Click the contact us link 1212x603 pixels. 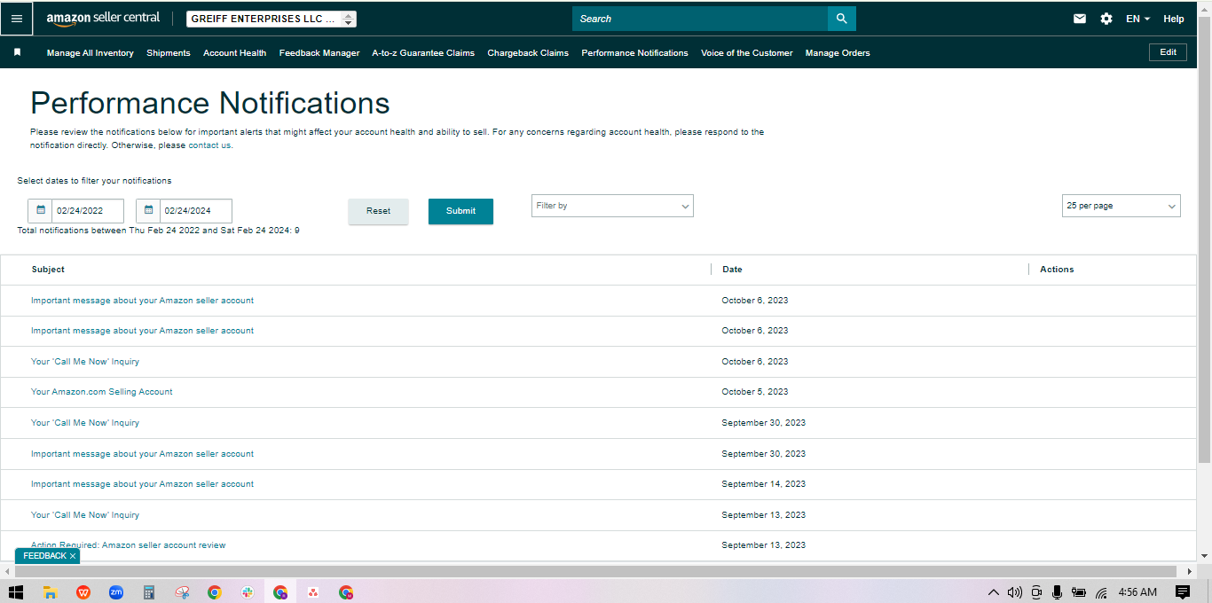point(209,145)
